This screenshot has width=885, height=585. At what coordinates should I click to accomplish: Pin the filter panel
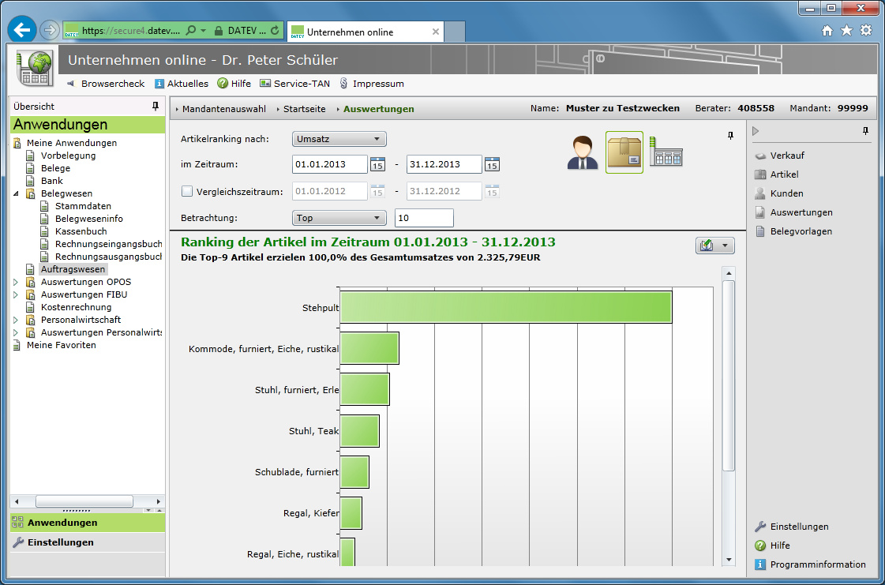[730, 136]
